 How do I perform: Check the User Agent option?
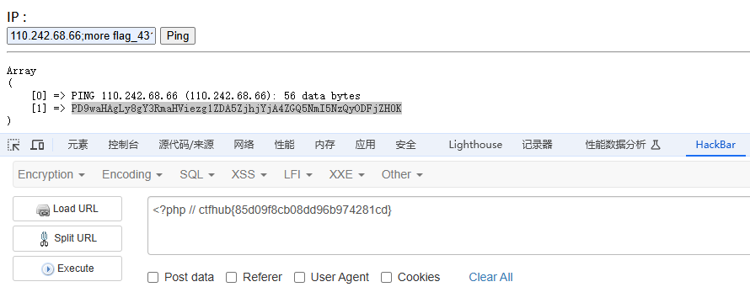[x=299, y=277]
